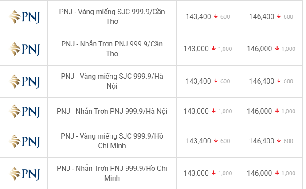Click red down arrow beside 146,000 in Hà Nội Nhẫn Trơn row
This screenshot has height=189, width=306.
277,111
